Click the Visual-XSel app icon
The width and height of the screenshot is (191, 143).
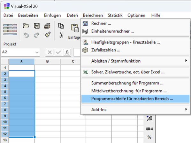click(x=6, y=6)
